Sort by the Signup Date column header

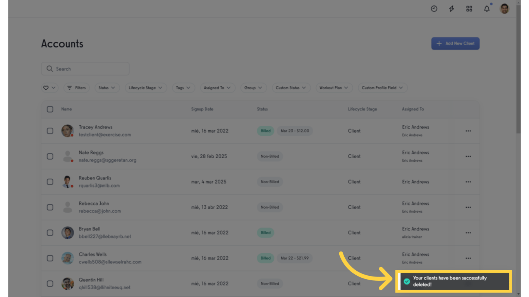point(202,109)
